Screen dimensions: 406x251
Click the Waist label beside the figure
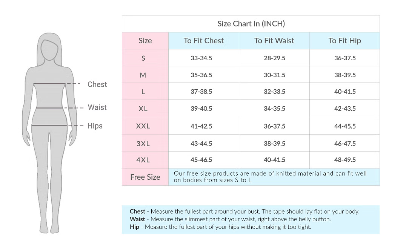tap(97, 107)
